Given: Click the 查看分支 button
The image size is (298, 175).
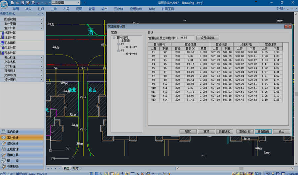Looking at the screenshot, I should pos(245,131).
